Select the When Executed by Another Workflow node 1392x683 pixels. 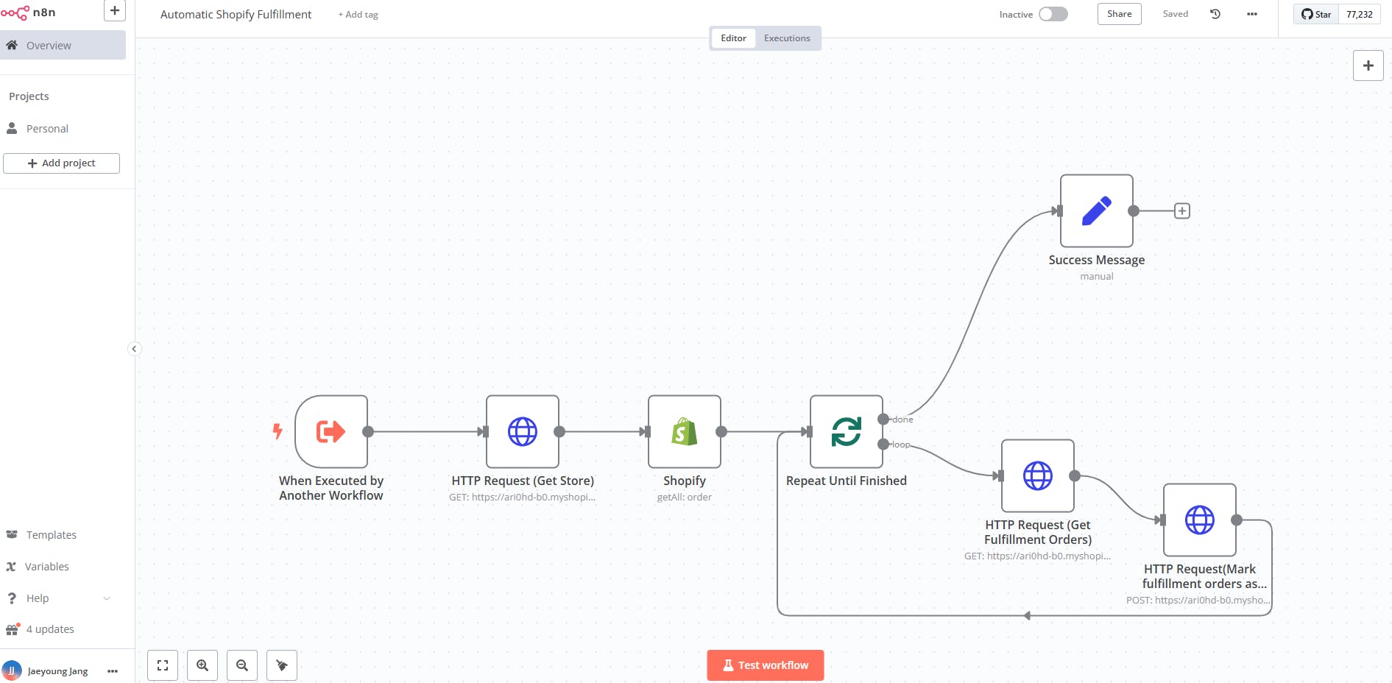331,432
